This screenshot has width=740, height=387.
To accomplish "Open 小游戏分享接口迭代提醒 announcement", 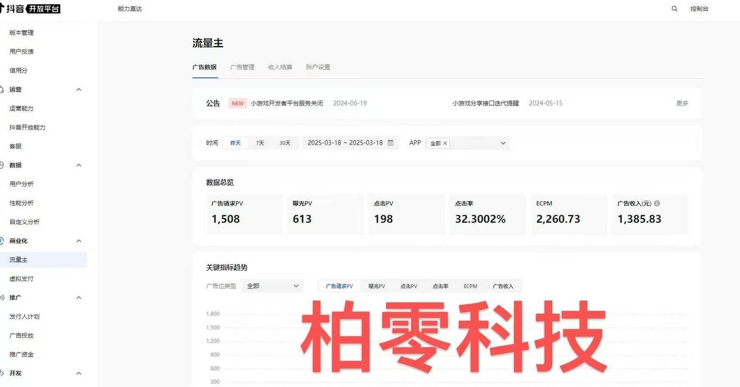I will coord(485,104).
